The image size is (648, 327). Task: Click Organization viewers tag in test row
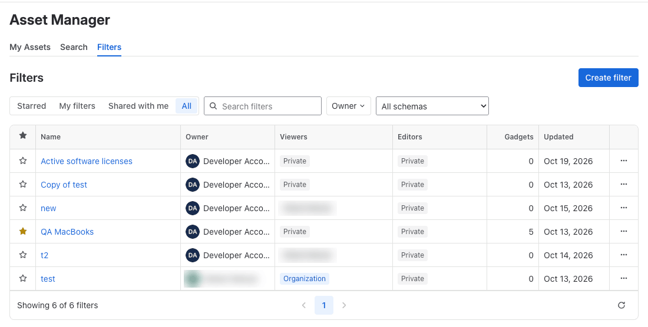coord(304,279)
